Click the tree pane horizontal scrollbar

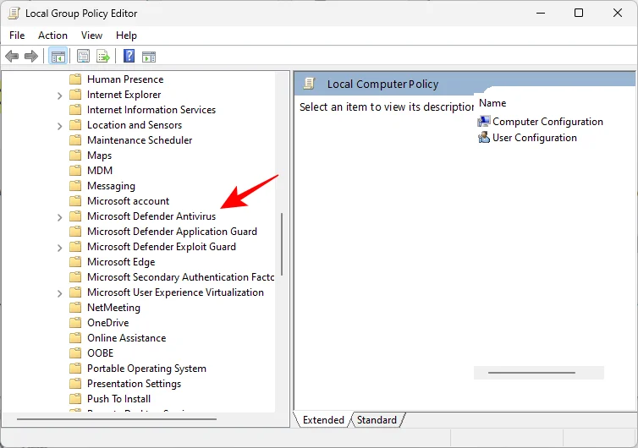117,418
